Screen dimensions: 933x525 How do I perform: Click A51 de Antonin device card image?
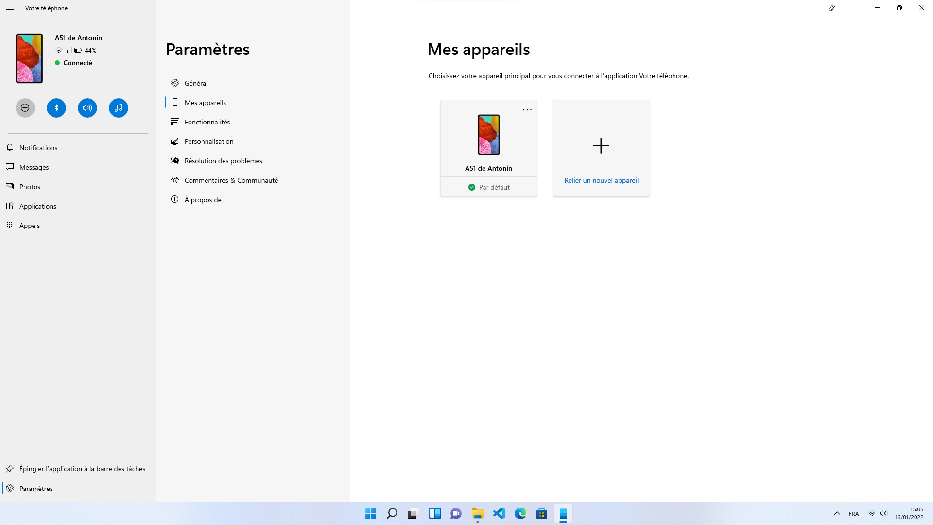click(489, 135)
